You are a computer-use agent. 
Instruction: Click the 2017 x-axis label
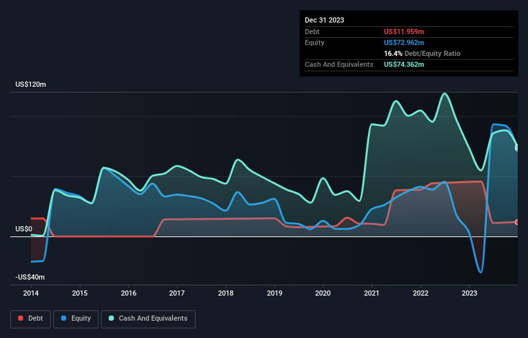[x=177, y=293]
